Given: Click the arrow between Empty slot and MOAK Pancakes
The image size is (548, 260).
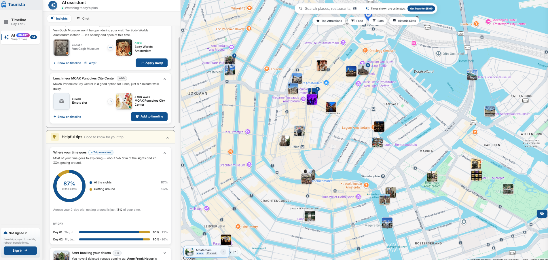Looking at the screenshot, I should point(110,101).
